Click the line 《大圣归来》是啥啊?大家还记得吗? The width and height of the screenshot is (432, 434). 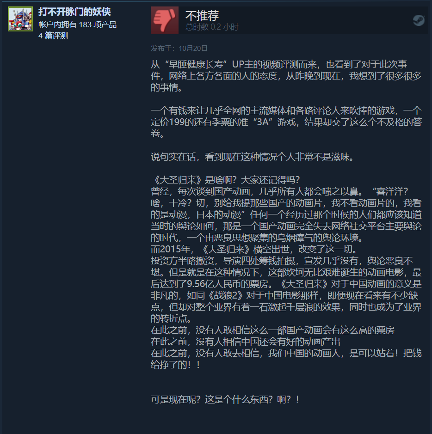225,180
